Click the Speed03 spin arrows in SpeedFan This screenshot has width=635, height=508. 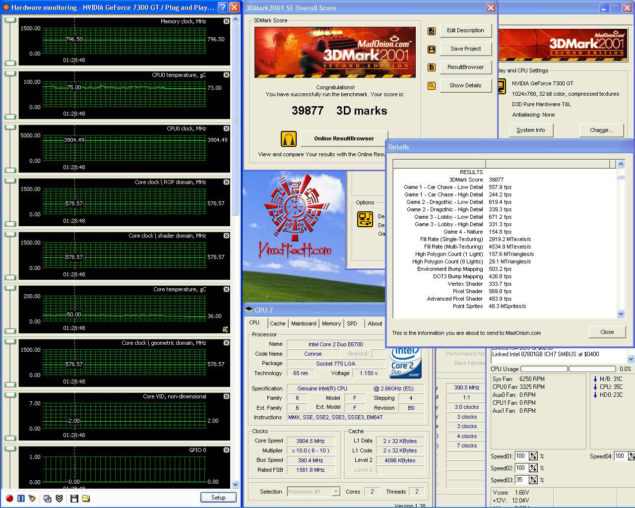[533, 480]
